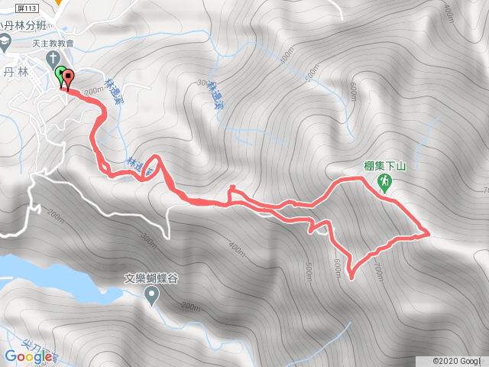Click the school graduation cap icon
The width and height of the screenshot is (489, 367).
5,43
